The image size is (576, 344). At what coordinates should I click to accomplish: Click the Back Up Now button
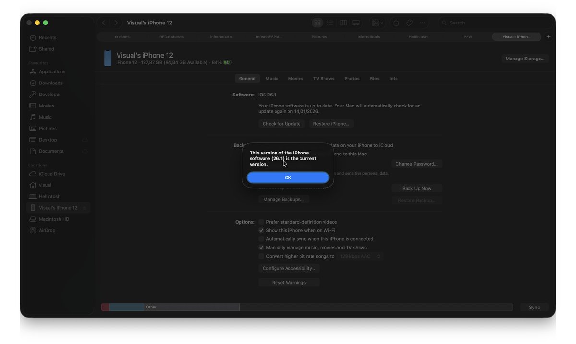coord(417,189)
